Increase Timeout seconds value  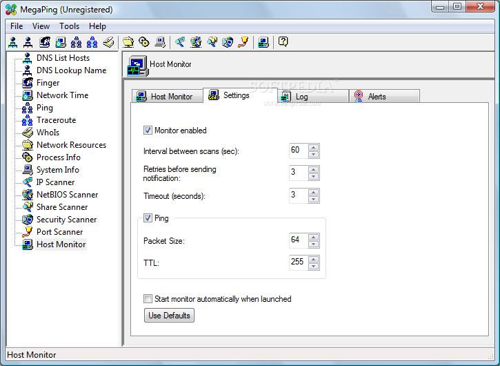tap(314, 192)
